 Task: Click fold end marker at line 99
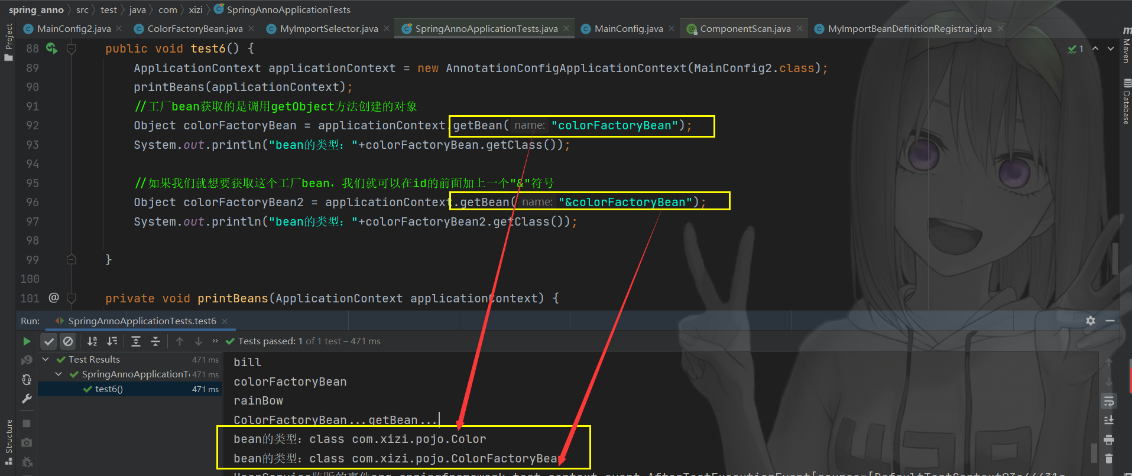(x=72, y=259)
